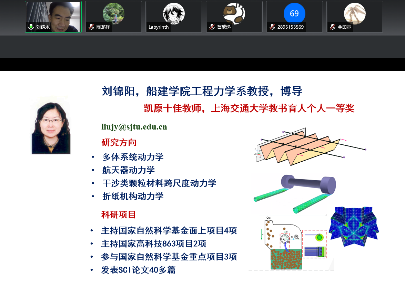The width and height of the screenshot is (405, 296).
Task: Click the bear avatar of 首成逸
Action: coord(234,14)
